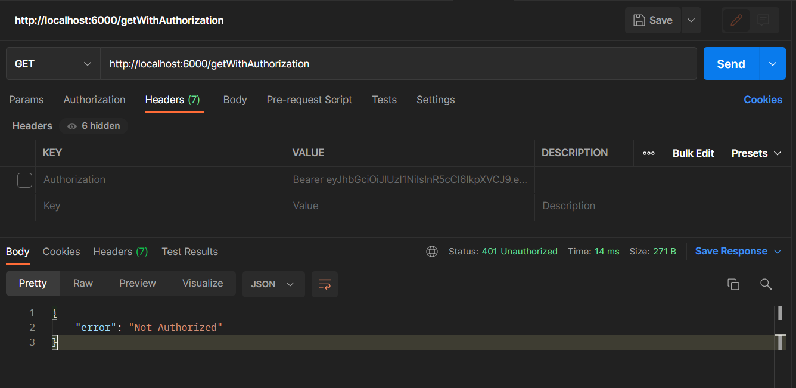Image resolution: width=796 pixels, height=388 pixels.
Task: Tick the Authorization header row checkbox
Action: [x=24, y=180]
